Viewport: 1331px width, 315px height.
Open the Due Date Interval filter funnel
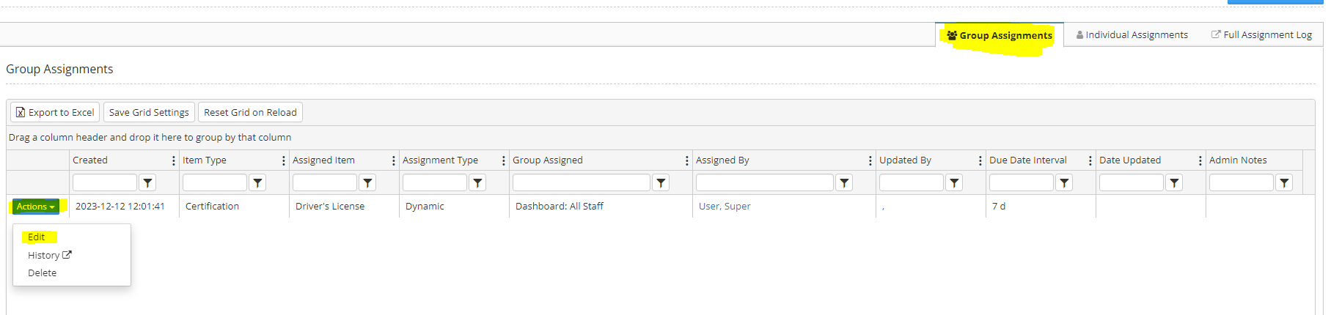pyautogui.click(x=1064, y=182)
